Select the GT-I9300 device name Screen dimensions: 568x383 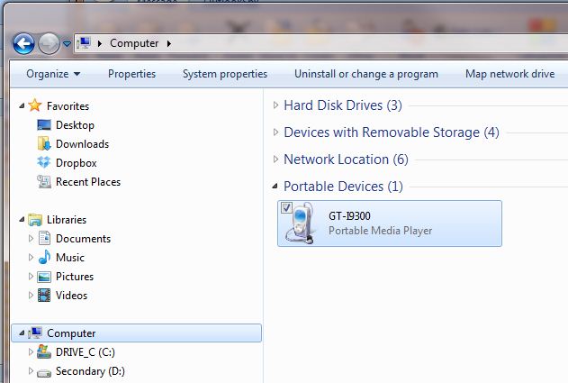pyautogui.click(x=349, y=216)
